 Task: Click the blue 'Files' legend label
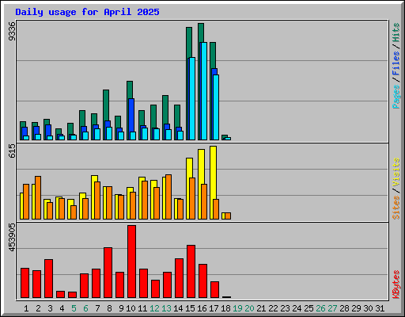point(396,63)
